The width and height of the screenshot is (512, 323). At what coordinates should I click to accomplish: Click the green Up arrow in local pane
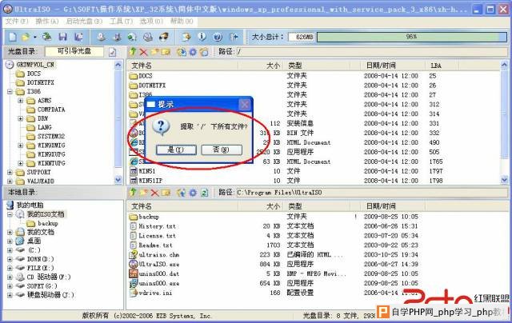pyautogui.click(x=133, y=193)
